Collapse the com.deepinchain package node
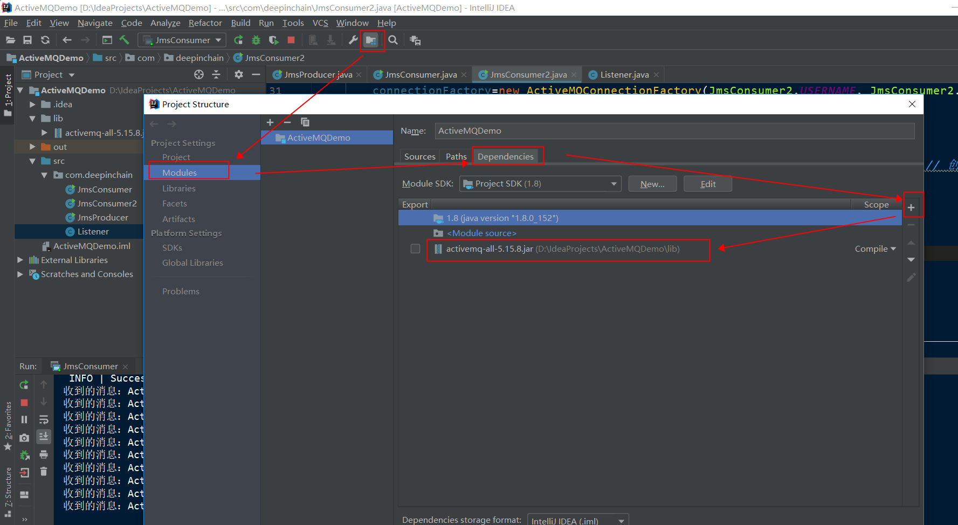Screen dimensions: 958x525 [45, 175]
